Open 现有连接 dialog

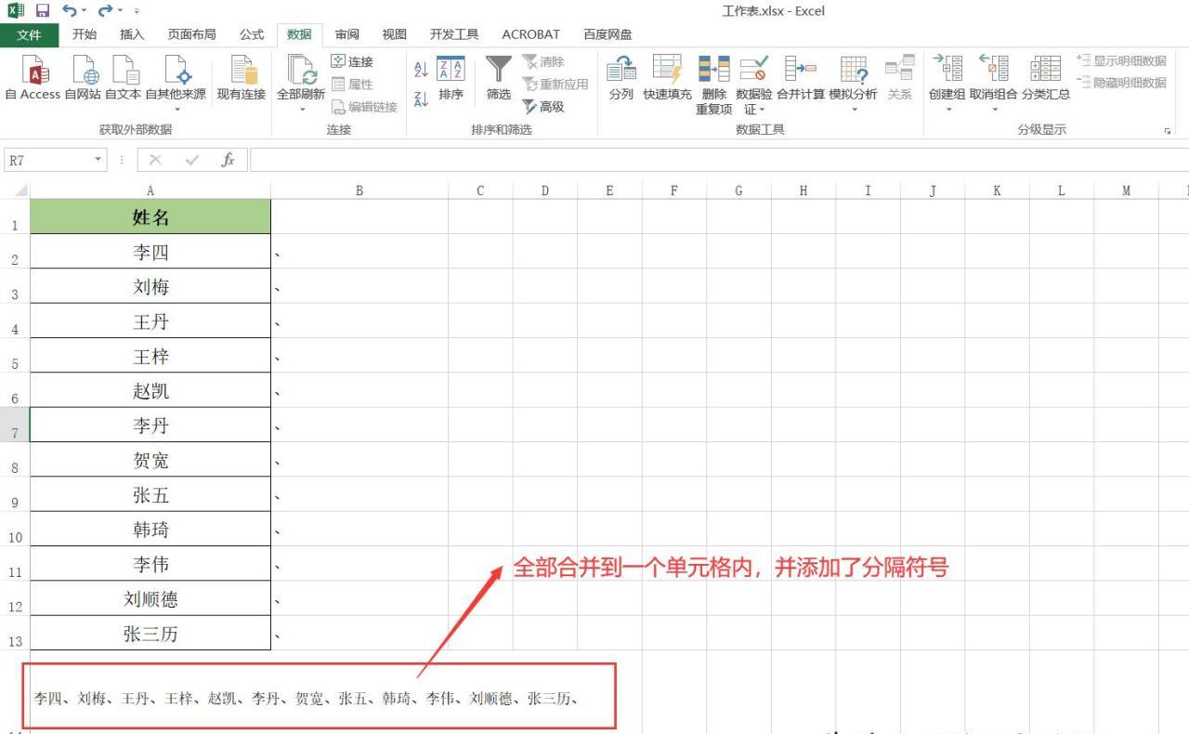click(x=242, y=78)
